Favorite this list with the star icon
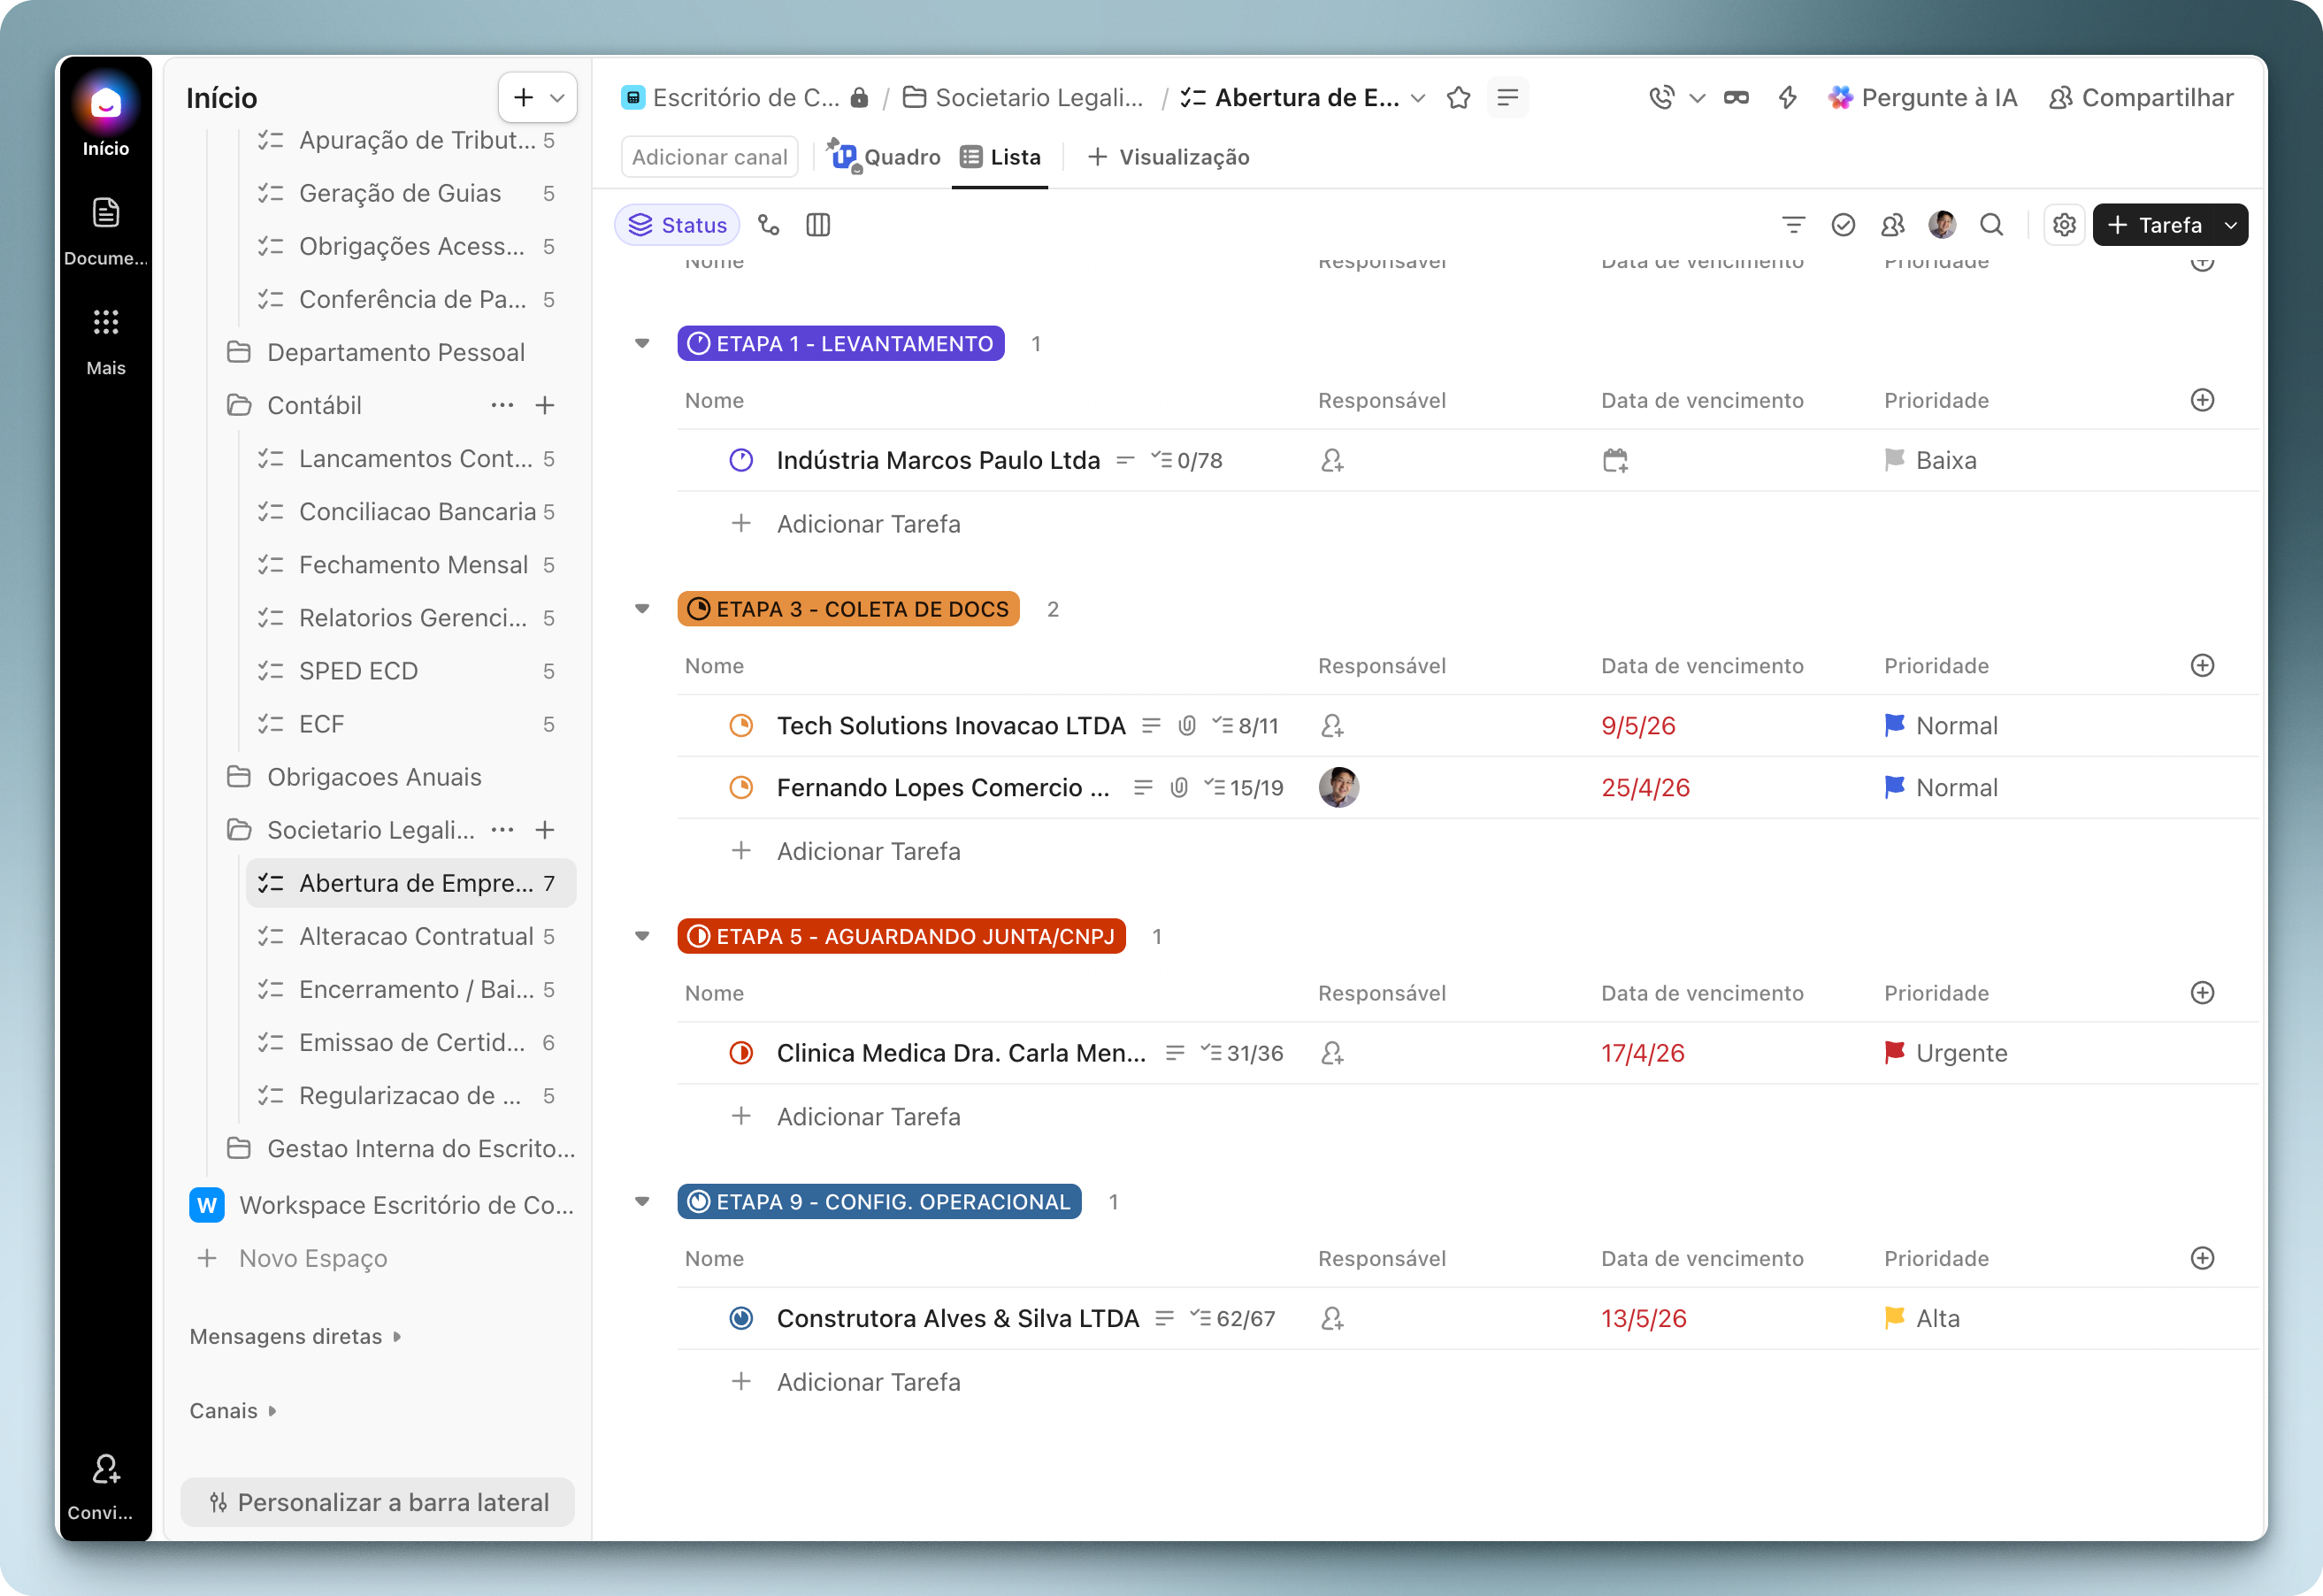The height and width of the screenshot is (1596, 2323). [x=1458, y=98]
